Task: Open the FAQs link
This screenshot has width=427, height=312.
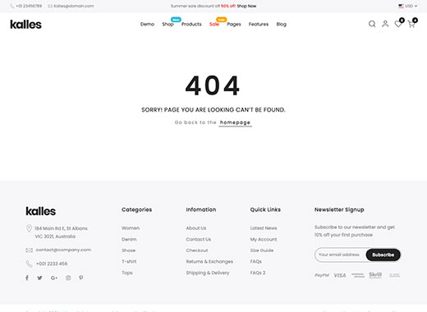Action: point(255,261)
